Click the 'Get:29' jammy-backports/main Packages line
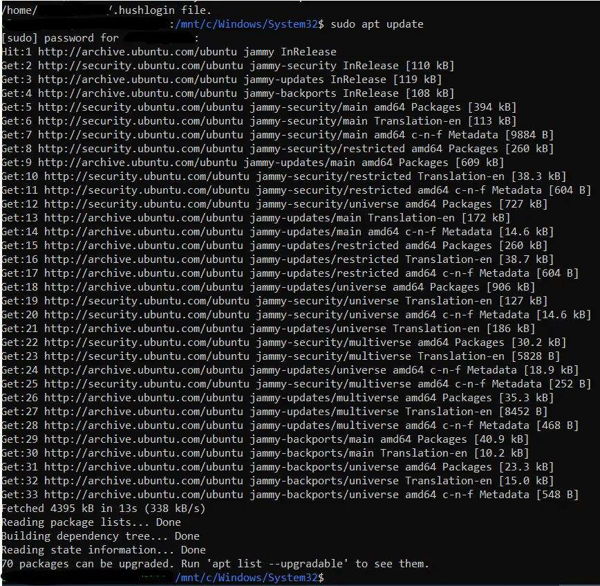Image resolution: width=600 pixels, height=586 pixels. 265,439
